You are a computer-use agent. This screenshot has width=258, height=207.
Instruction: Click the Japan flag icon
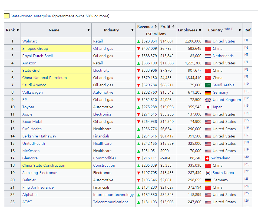(x=208, y=107)
